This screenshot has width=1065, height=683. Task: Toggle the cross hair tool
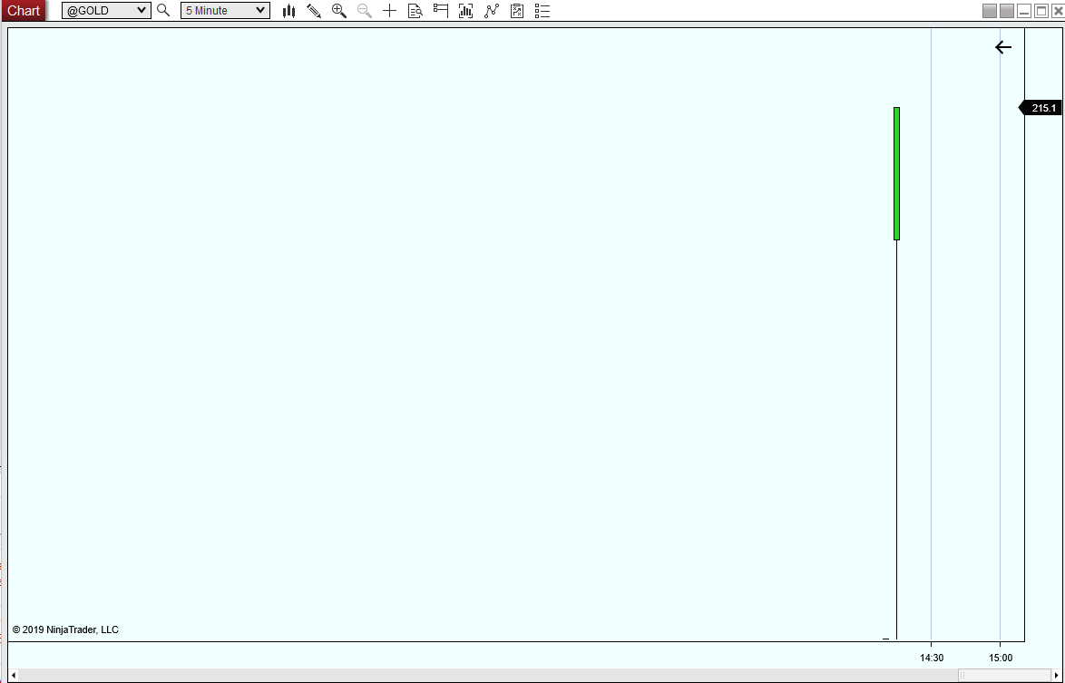pos(389,10)
